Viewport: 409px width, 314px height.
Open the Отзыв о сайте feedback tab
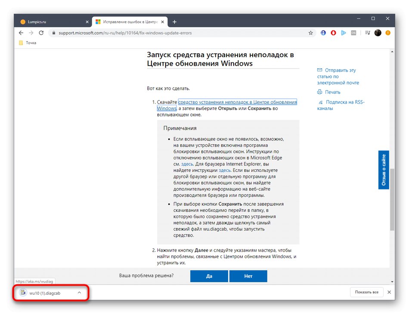pos(384,170)
